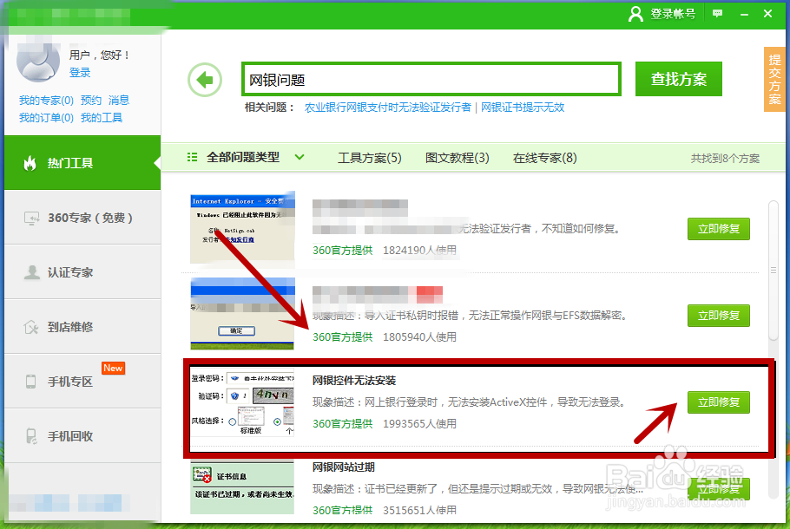Image resolution: width=790 pixels, height=529 pixels.
Task: Click the 1805940人使用 usage count
Action: pos(419,336)
